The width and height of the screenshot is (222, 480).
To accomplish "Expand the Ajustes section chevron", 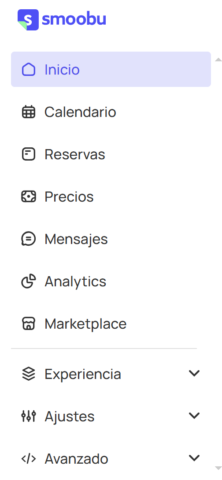I will pyautogui.click(x=194, y=416).
